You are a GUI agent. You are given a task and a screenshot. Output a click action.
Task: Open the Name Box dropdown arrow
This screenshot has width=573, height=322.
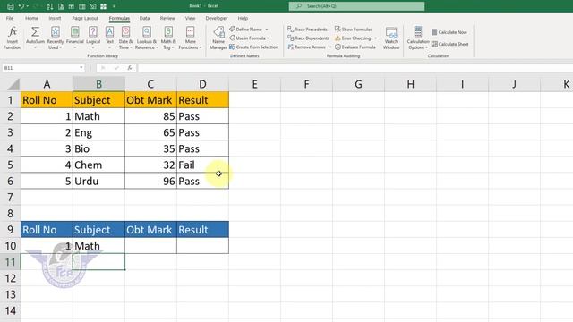click(x=81, y=68)
